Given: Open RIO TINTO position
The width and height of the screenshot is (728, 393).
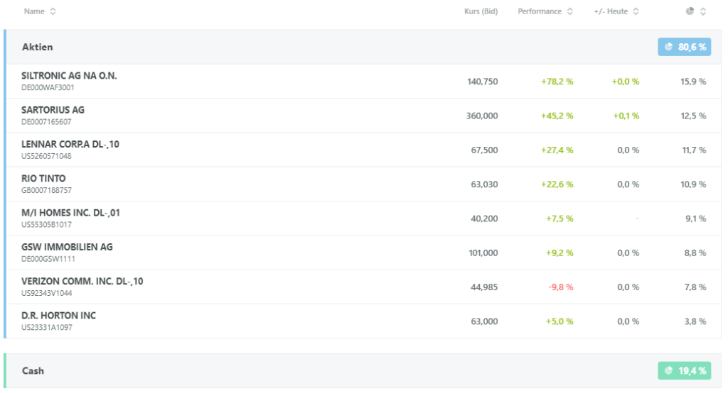Looking at the screenshot, I should coord(43,179).
